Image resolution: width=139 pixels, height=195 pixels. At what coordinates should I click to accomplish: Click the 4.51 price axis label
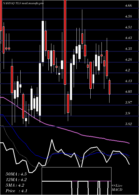pyautogui.click(x=128, y=27)
